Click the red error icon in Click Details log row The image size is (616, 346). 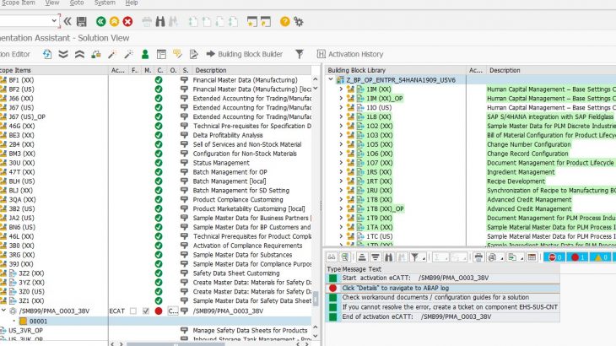tap(333, 288)
